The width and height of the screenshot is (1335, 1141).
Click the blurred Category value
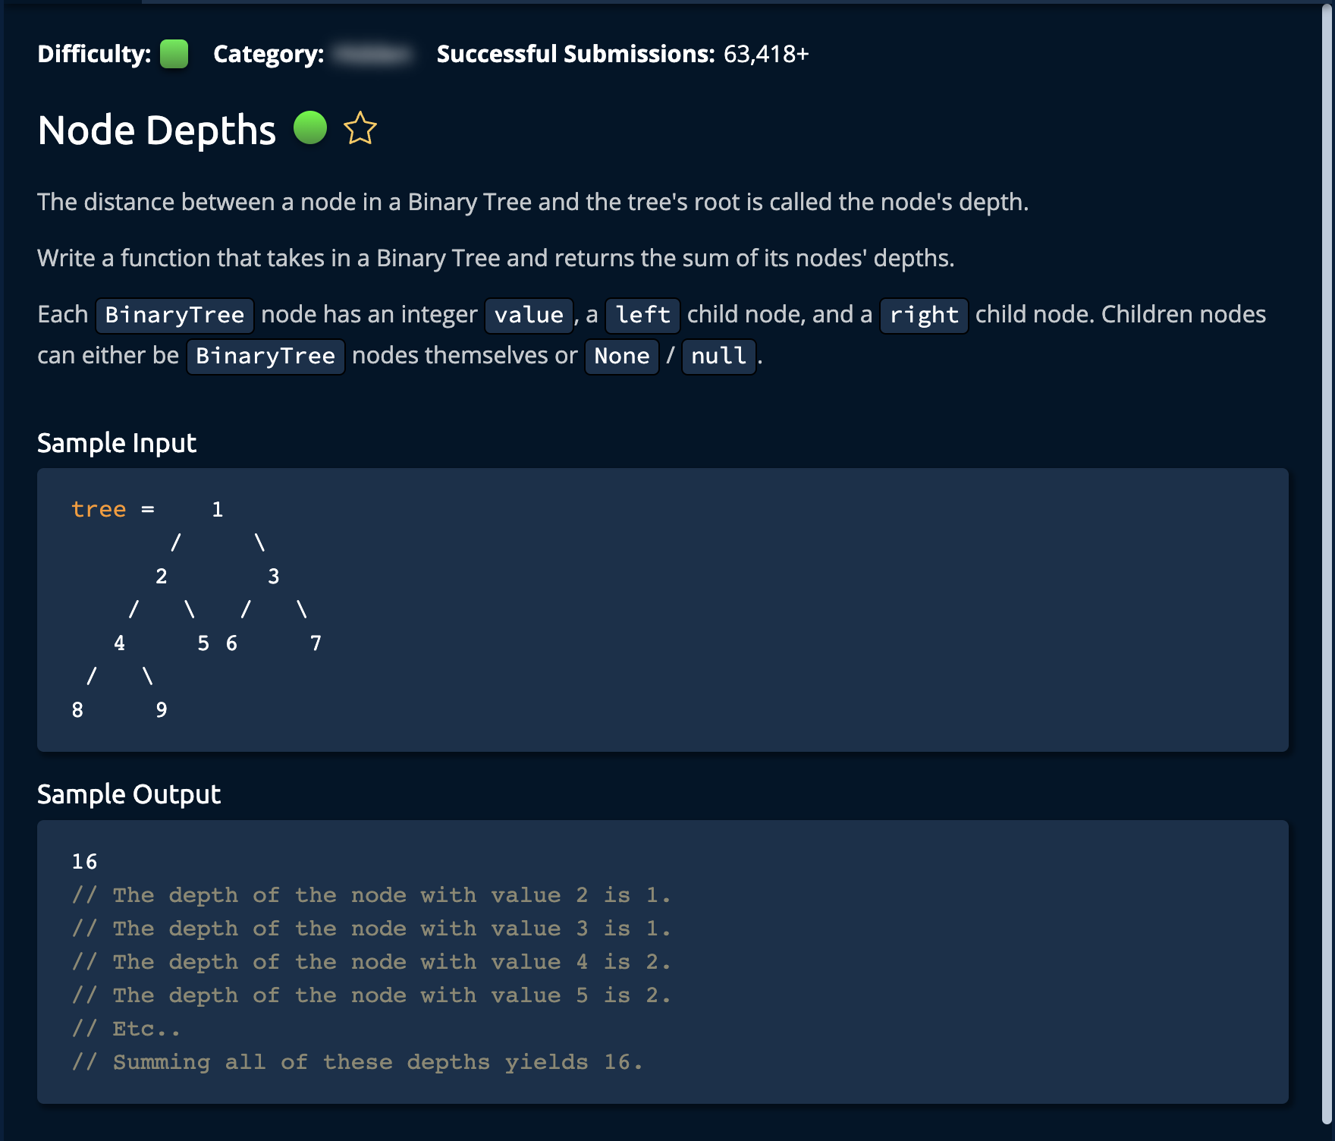pyautogui.click(x=374, y=54)
